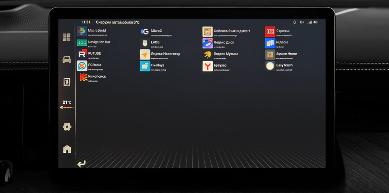This screenshot has width=389, height=193.
Task: Select the 'Кинопоиск' label
Action: pyautogui.click(x=97, y=76)
